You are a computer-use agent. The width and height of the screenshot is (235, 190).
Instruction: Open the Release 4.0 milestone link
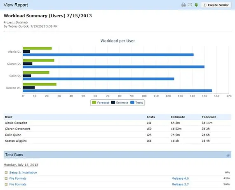coord(180,178)
